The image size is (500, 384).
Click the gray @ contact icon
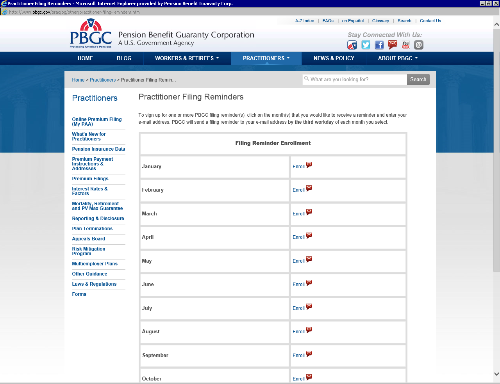419,45
